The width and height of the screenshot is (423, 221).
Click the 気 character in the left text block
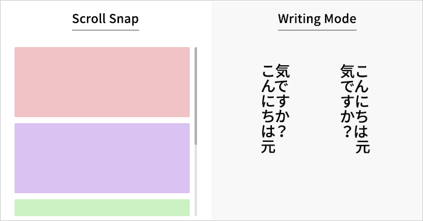283,71
